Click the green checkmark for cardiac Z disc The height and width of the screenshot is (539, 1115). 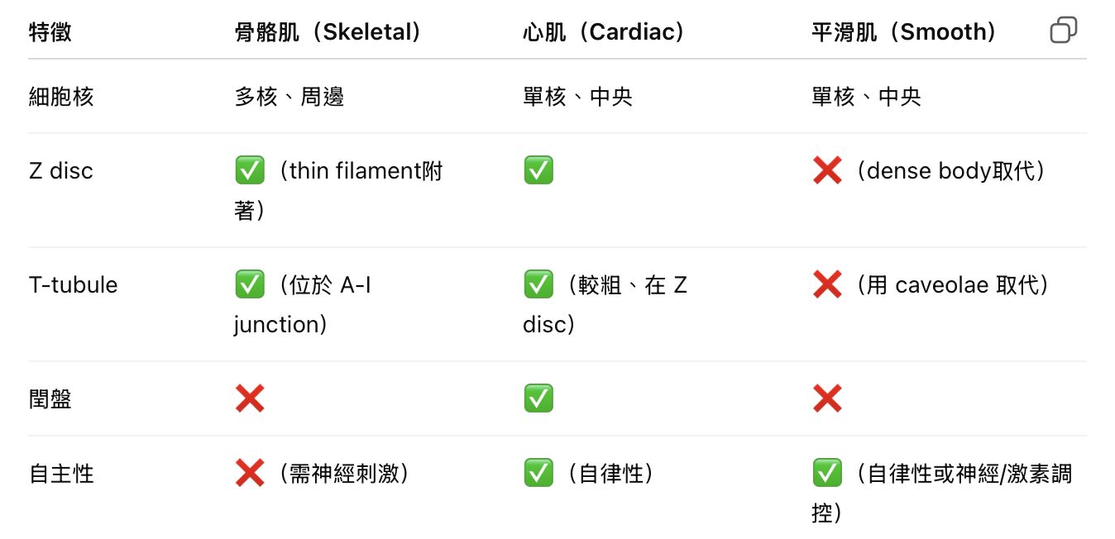click(538, 171)
